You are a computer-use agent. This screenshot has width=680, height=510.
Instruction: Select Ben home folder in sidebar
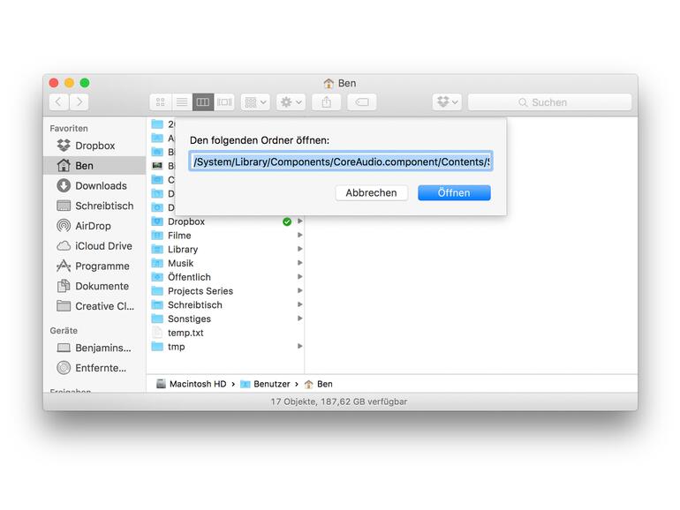tap(94, 166)
